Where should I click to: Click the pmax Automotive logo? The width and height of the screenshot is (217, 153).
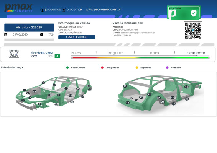[x=18, y=8]
